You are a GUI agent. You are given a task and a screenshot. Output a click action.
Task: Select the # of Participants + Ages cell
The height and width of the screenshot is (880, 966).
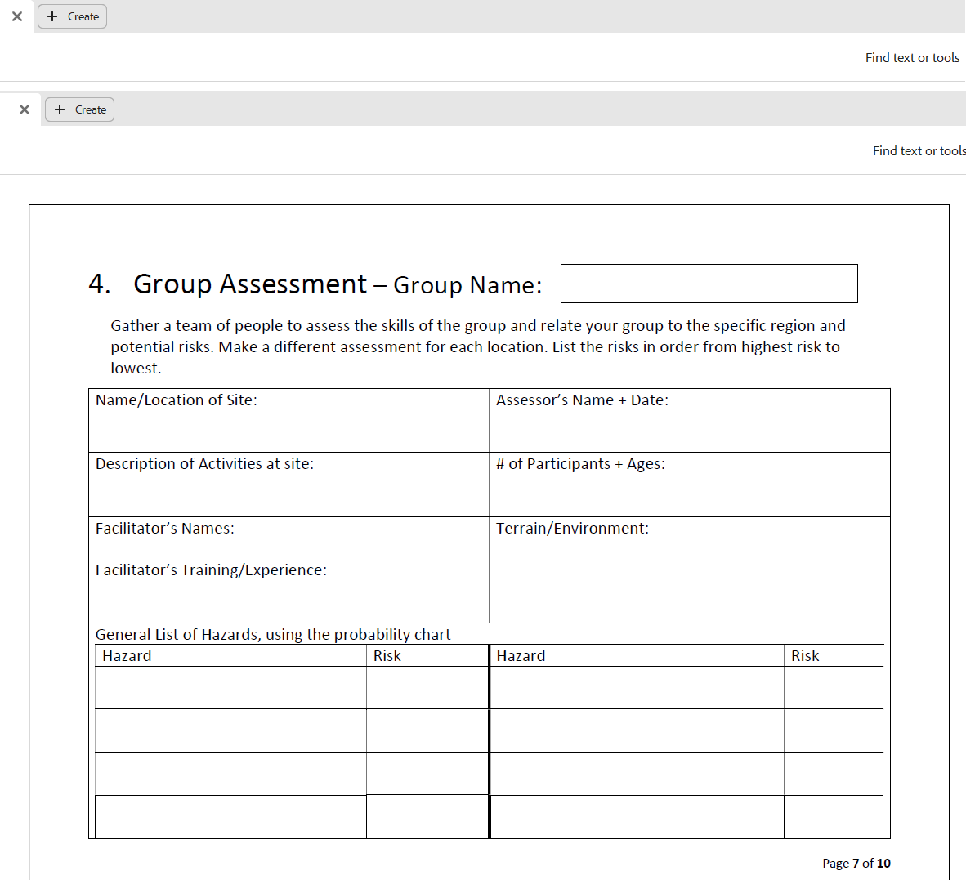click(x=689, y=485)
